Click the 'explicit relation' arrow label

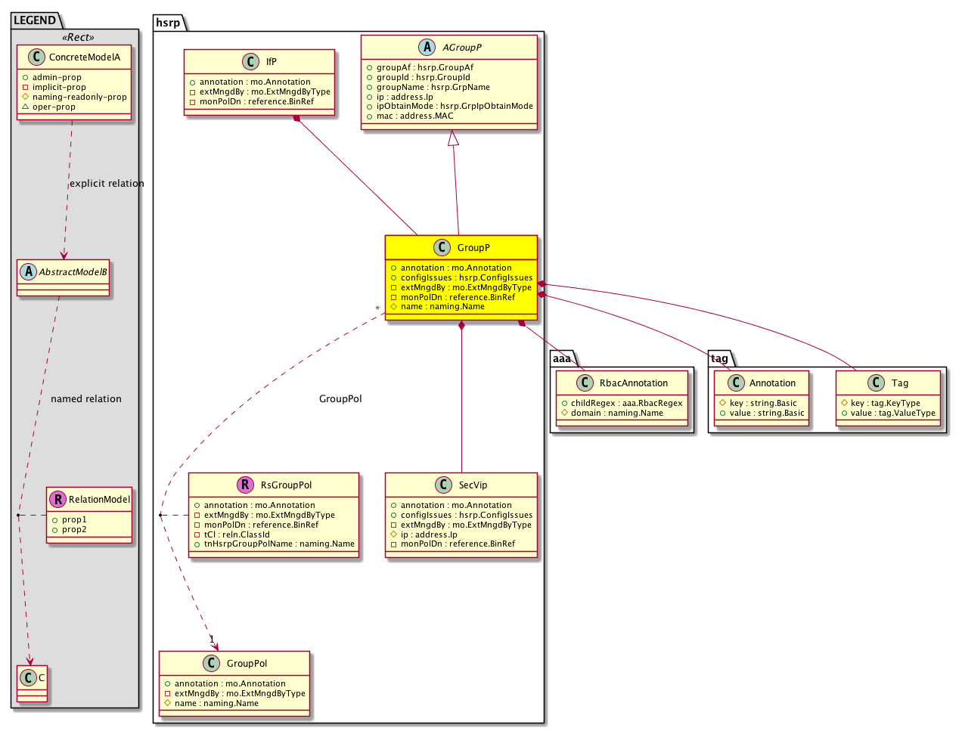107,184
